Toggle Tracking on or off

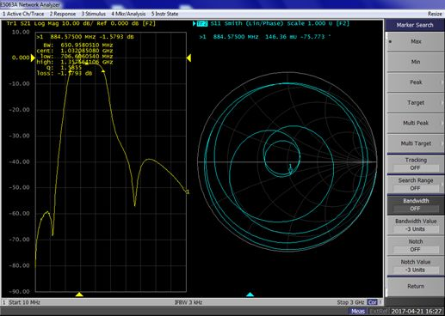(x=416, y=164)
